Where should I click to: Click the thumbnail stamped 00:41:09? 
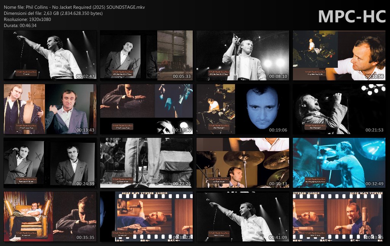tap(243, 216)
